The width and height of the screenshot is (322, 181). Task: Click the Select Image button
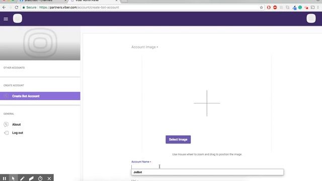(x=178, y=140)
